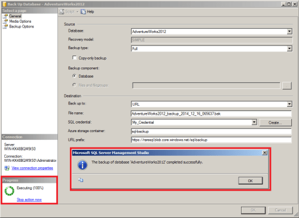The width and height of the screenshot is (299, 218).
Task: Click the Backup component label
Action: pyautogui.click(x=84, y=68)
